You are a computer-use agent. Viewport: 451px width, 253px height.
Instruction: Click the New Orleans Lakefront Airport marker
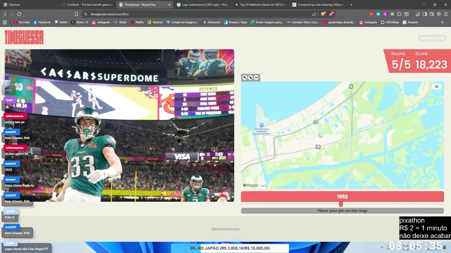pyautogui.click(x=261, y=125)
